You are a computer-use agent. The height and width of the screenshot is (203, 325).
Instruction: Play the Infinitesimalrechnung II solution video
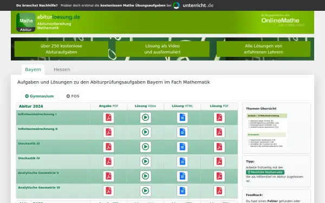pos(145,132)
